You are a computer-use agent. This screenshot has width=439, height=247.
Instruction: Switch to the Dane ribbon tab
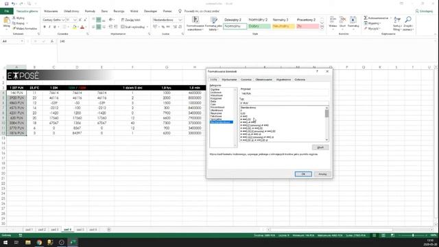pos(104,11)
